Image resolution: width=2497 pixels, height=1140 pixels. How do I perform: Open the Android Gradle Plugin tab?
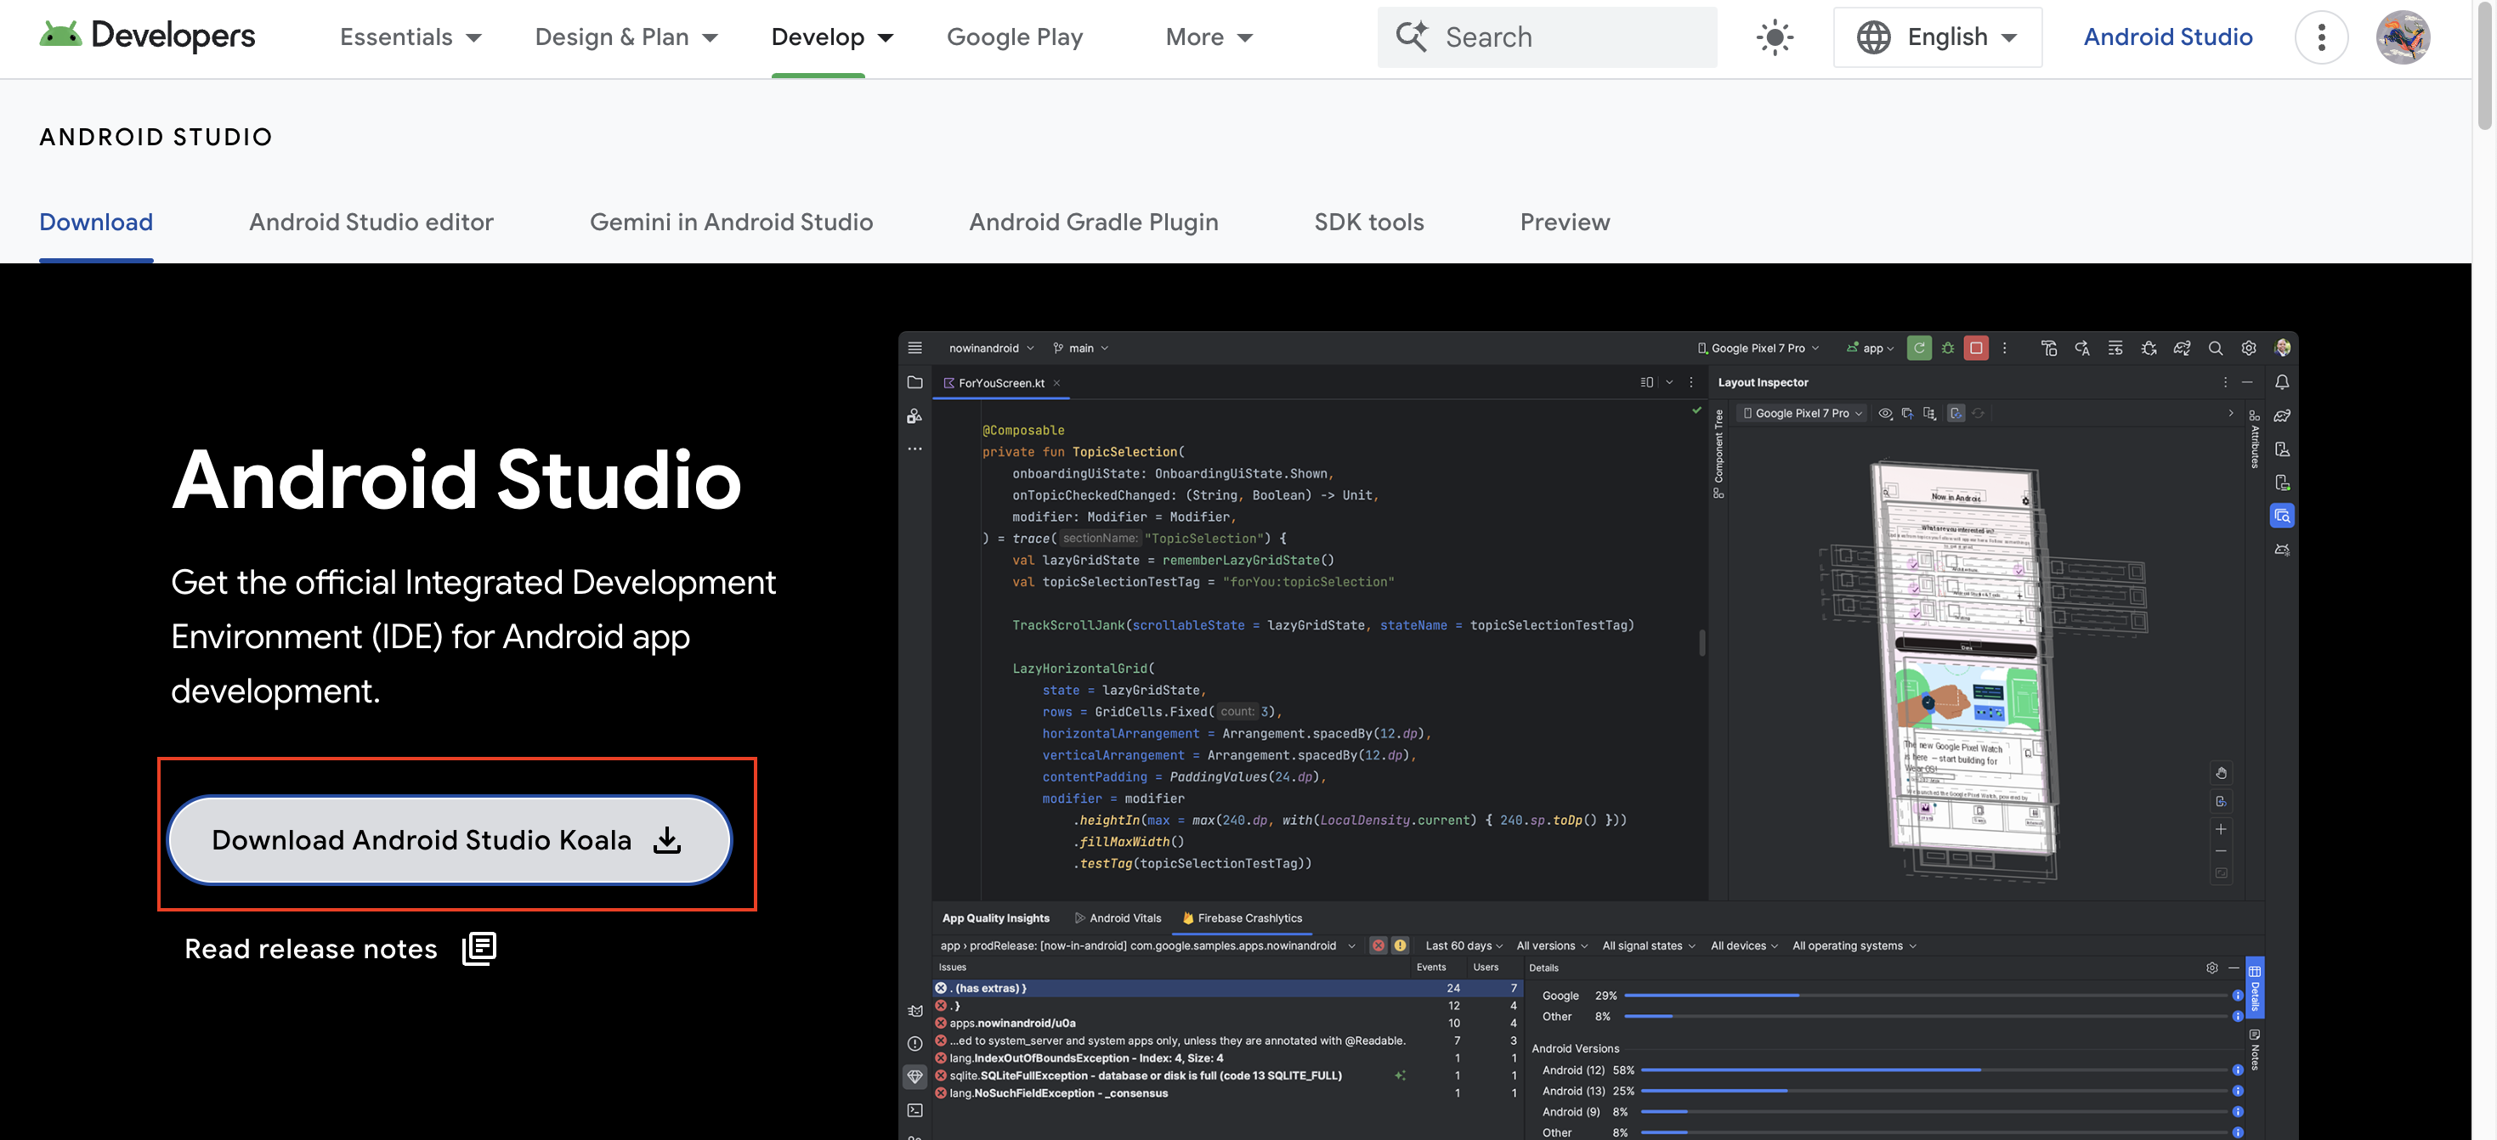click(1094, 223)
